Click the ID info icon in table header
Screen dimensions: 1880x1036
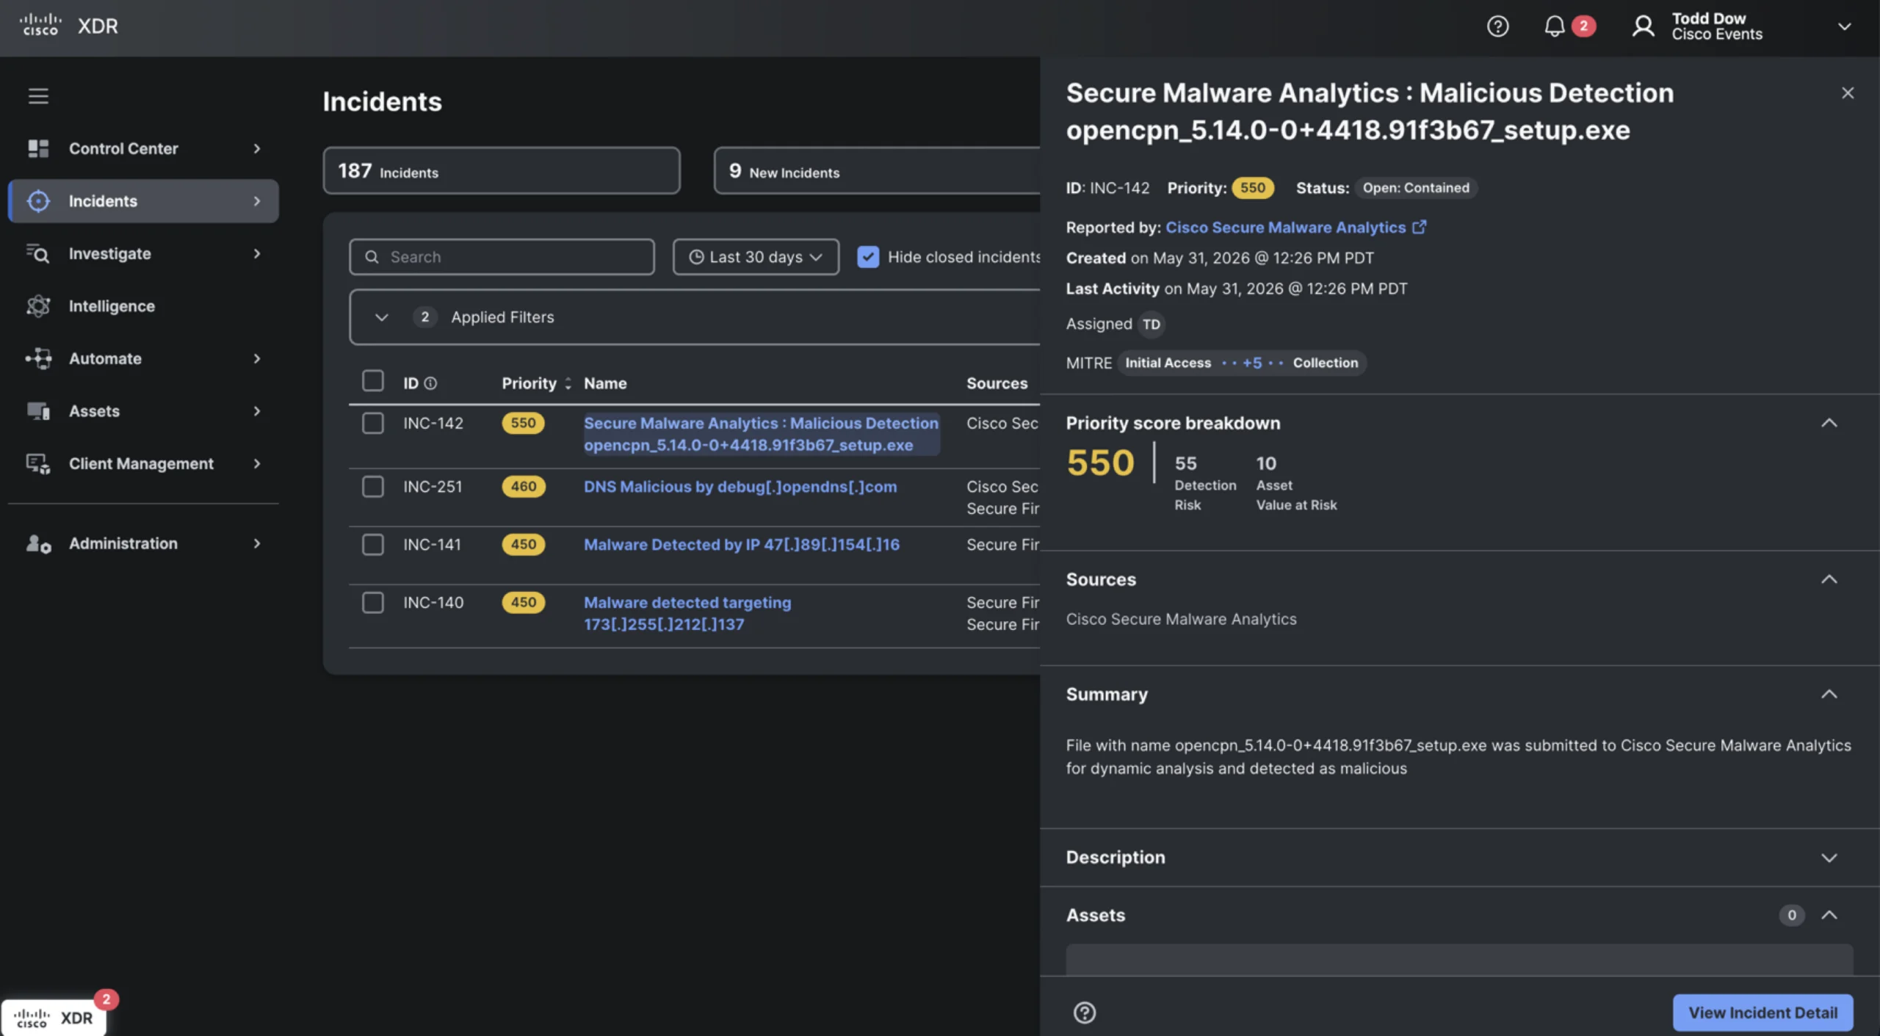click(x=430, y=383)
